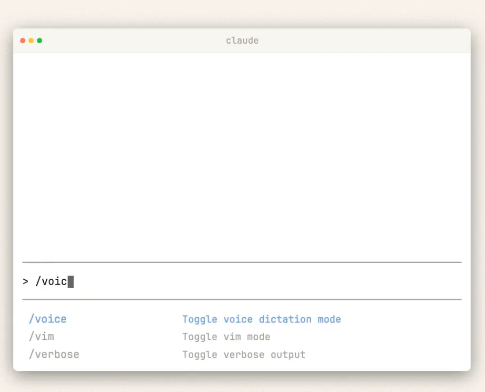The height and width of the screenshot is (392, 485).
Task: Click the "Toggle vim mode" description
Action: 226,337
